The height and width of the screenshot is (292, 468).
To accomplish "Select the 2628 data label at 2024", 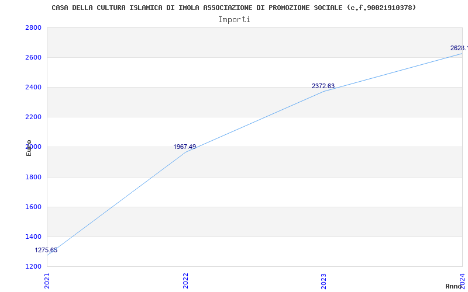I will 459,48.
